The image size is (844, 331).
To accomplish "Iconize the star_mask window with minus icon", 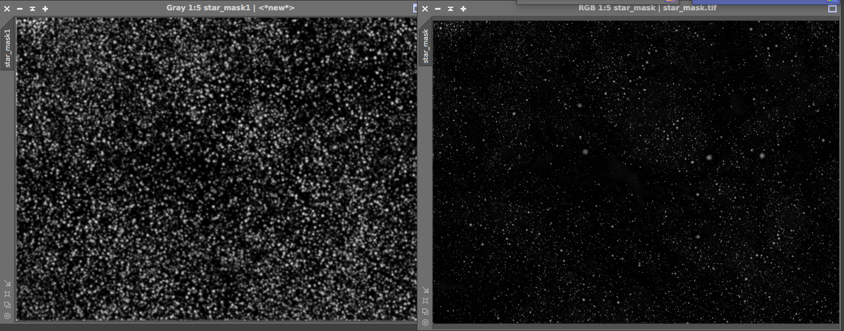I will coord(437,9).
